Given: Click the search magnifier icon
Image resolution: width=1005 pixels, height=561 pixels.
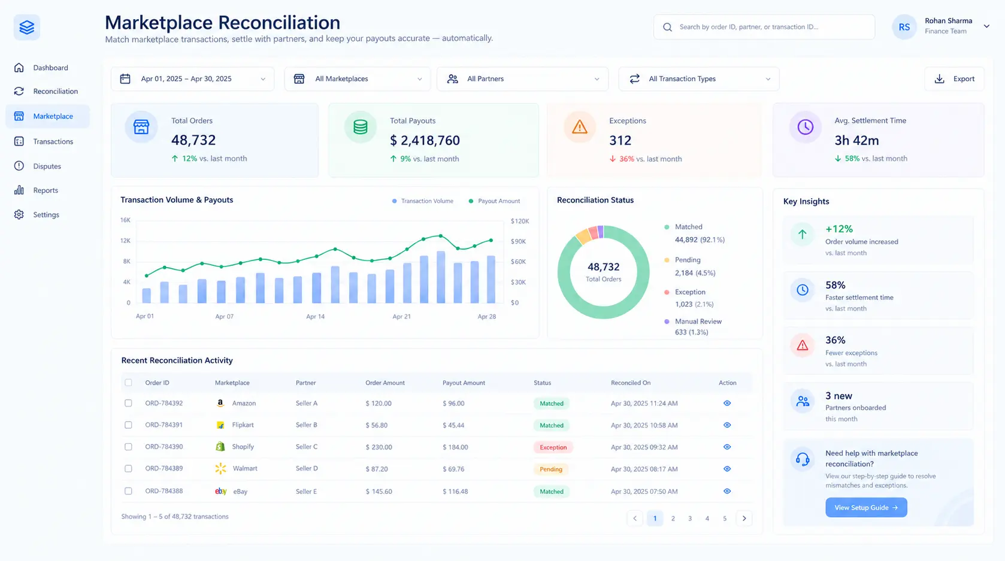Looking at the screenshot, I should [667, 27].
